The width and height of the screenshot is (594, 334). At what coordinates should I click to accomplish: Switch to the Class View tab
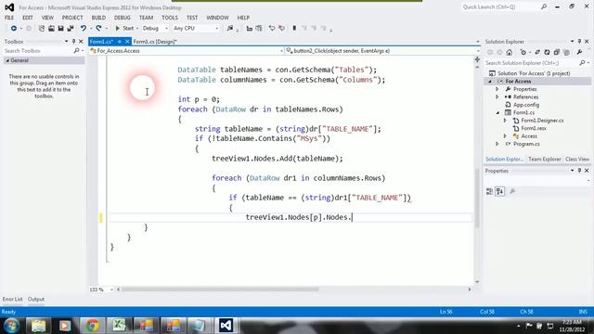click(x=577, y=160)
